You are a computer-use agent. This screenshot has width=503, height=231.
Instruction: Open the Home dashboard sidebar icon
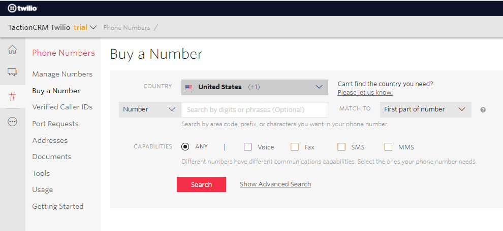pos(12,49)
